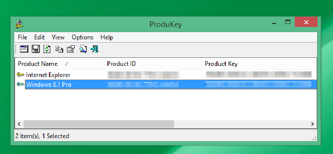Sort by Product ID column header
The width and height of the screenshot is (333, 154).
coord(153,64)
